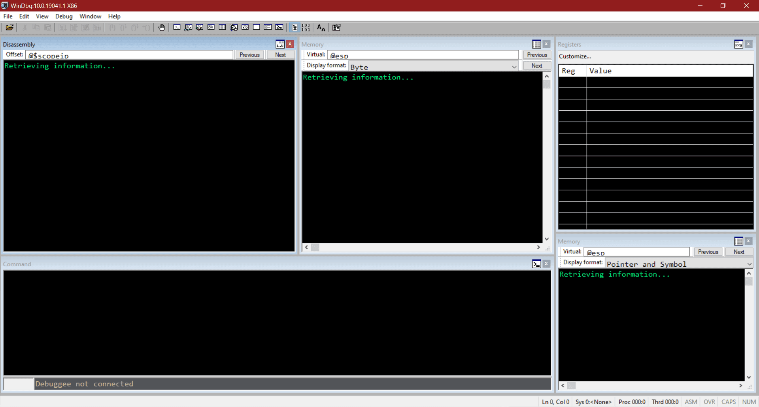The height and width of the screenshot is (407, 759).
Task: Open the Call Stack window toolbar icon
Action: [234, 27]
